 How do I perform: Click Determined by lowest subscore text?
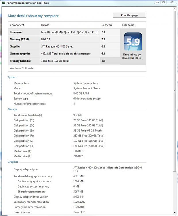(x=131, y=56)
